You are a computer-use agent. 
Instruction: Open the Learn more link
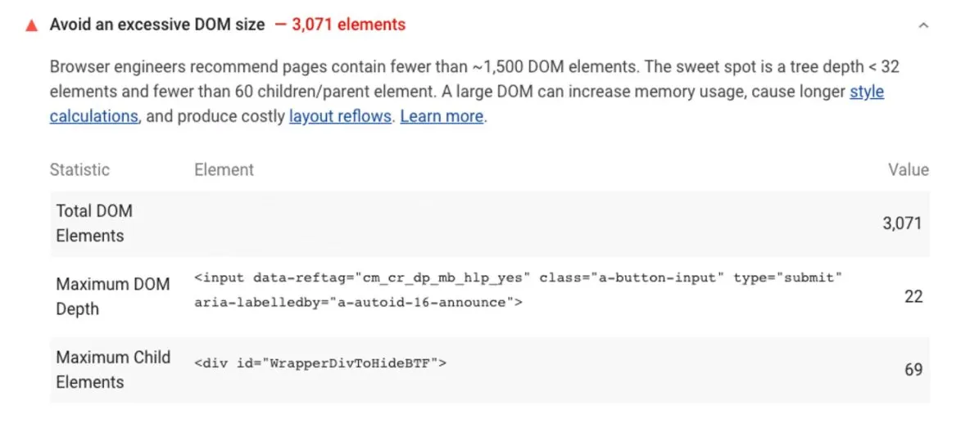(442, 117)
